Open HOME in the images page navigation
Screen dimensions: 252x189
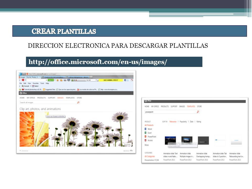(x=22, y=98)
